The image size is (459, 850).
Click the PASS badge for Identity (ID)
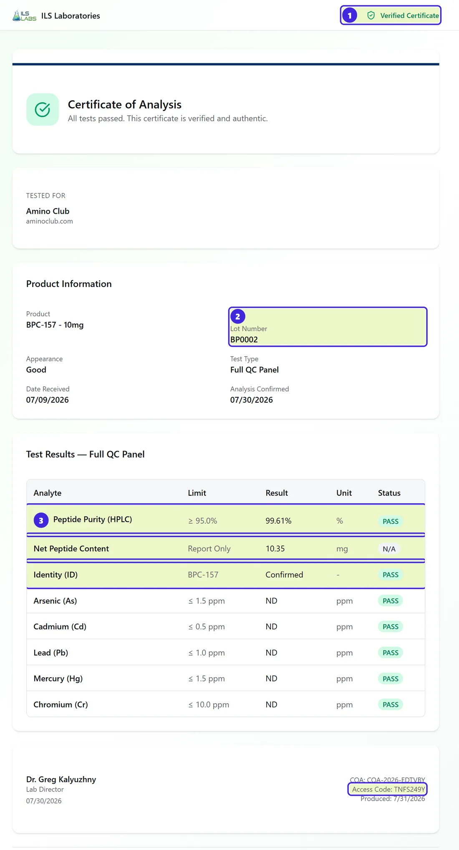pyautogui.click(x=391, y=575)
